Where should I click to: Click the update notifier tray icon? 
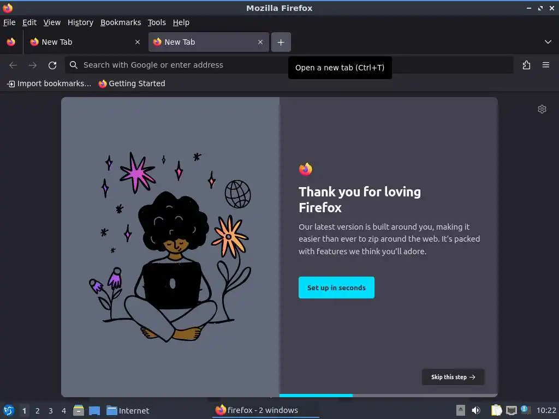[526, 410]
